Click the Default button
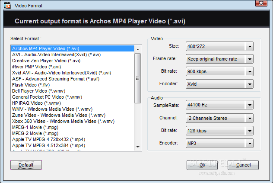Viewport: 273px width, 183px height. click(26, 165)
